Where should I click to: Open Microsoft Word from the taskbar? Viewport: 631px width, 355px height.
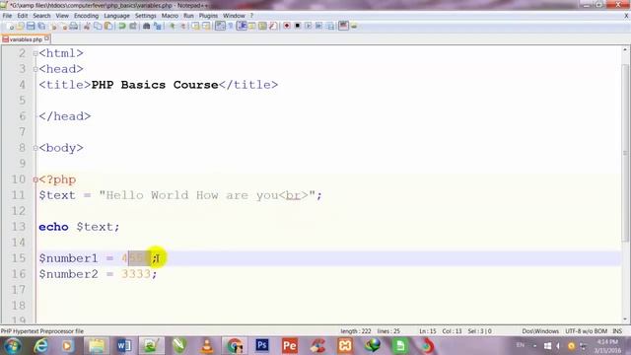pyautogui.click(x=124, y=346)
